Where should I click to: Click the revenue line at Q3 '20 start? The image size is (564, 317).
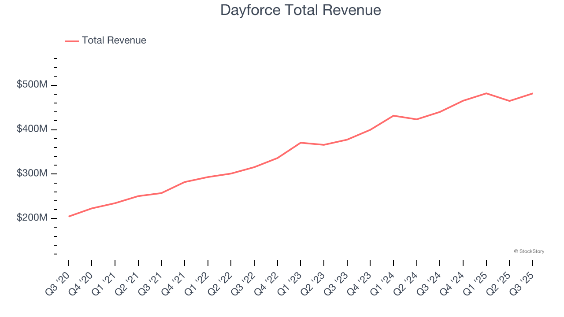69,216
